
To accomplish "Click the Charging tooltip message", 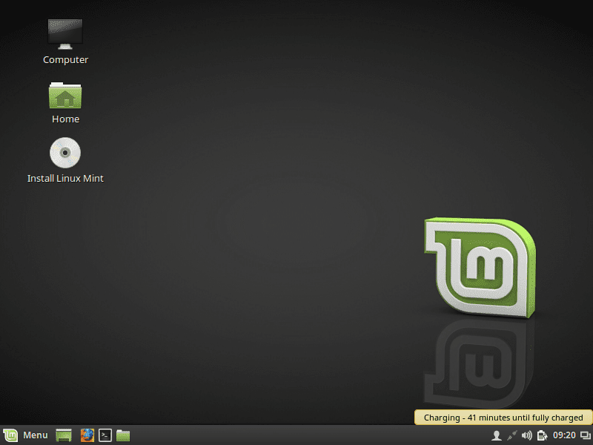I will pyautogui.click(x=502, y=417).
